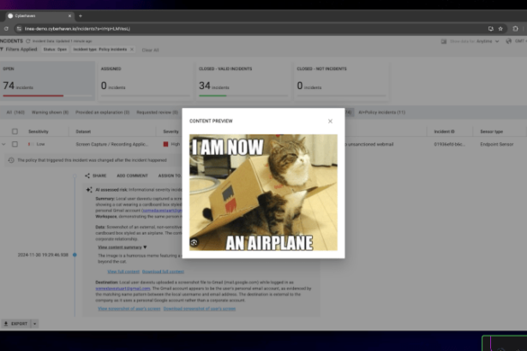This screenshot has width=527, height=351.
Task: Sort by Incident ID column header
Action: [444, 132]
